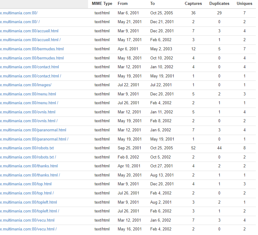The image size is (258, 235).
Task: Open robots.txt link with 52 captures
Action: (27, 148)
